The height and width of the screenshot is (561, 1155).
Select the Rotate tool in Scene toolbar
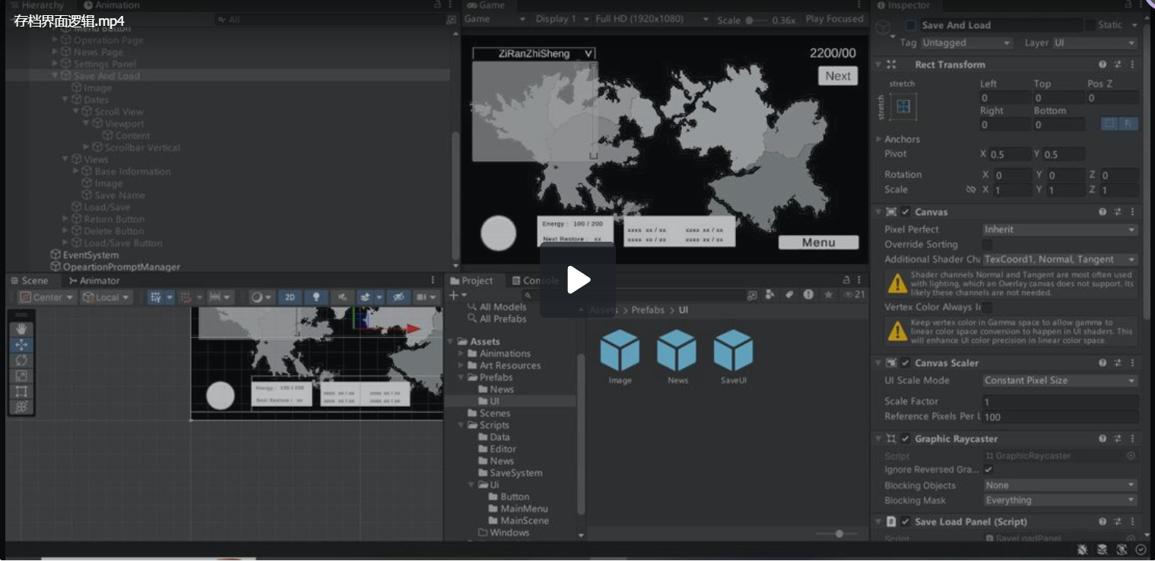click(x=21, y=360)
